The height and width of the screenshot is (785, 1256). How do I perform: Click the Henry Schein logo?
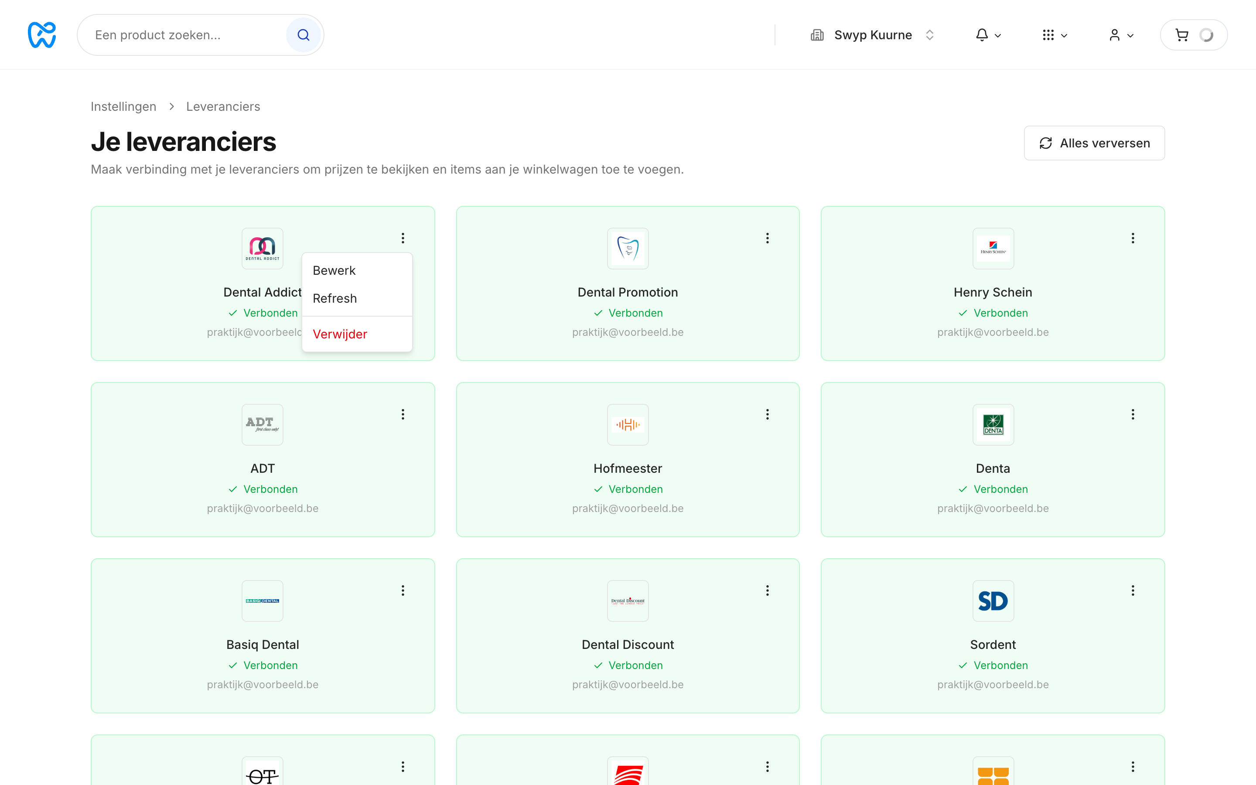tap(993, 249)
